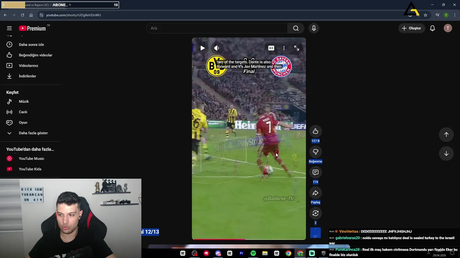Viewport: 460px width, 258px height.
Task: Open the Short's sound thumbnail
Action: [x=316, y=233]
